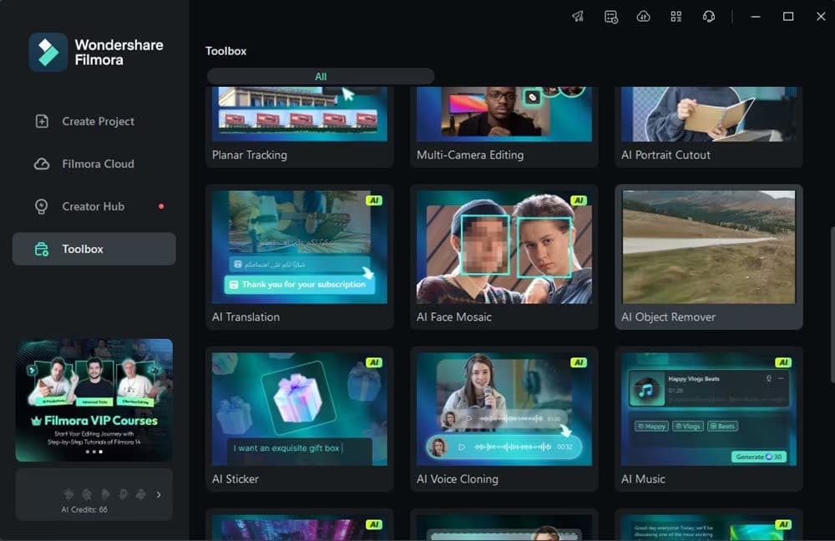Click the AI Sticker label
The height and width of the screenshot is (541, 835).
point(235,478)
